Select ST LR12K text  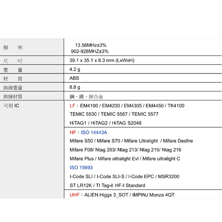point(81,186)
